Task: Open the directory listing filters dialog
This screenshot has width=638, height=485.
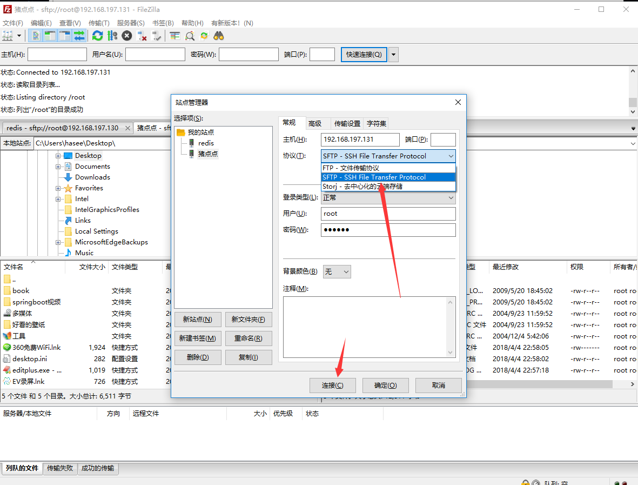Action: [175, 36]
